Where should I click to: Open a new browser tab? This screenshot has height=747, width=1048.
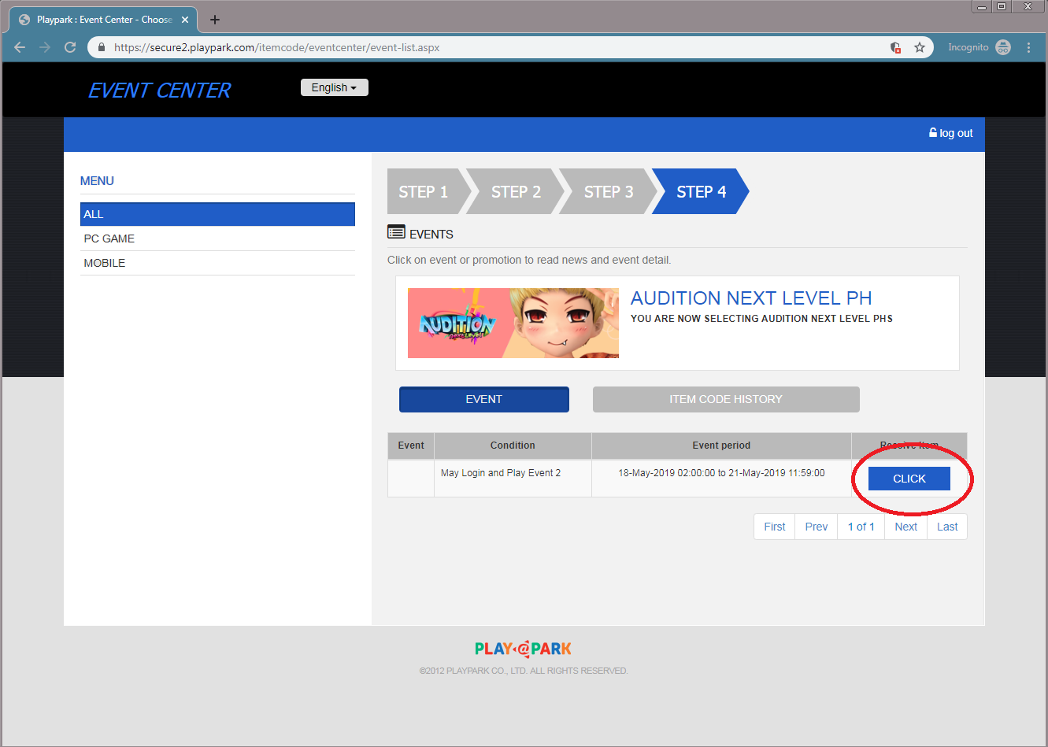pos(215,20)
